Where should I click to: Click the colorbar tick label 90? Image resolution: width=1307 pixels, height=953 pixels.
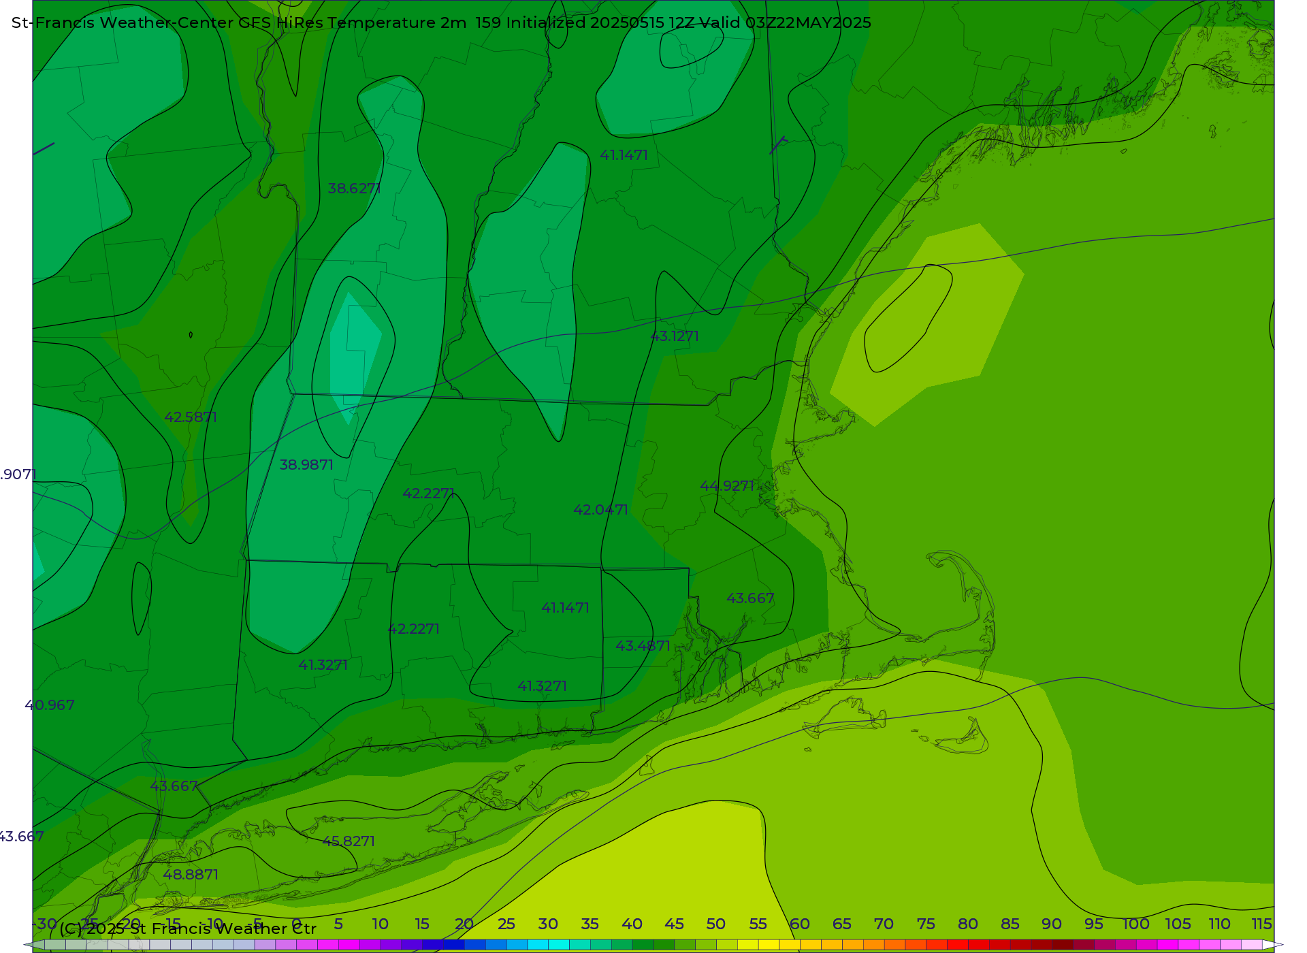click(x=1052, y=924)
